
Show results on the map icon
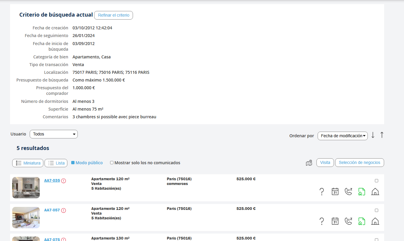tap(309, 163)
